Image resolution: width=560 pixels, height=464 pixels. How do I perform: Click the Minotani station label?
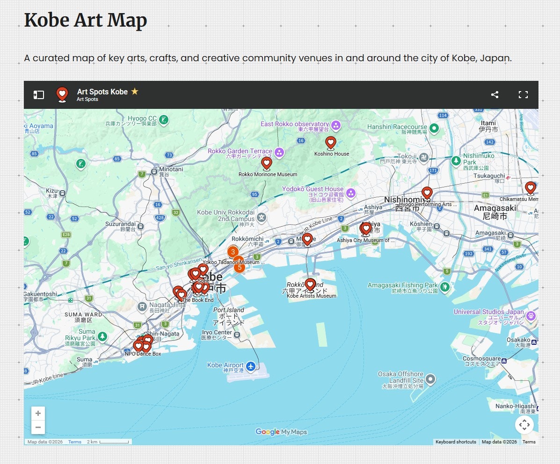pyautogui.click(x=171, y=169)
